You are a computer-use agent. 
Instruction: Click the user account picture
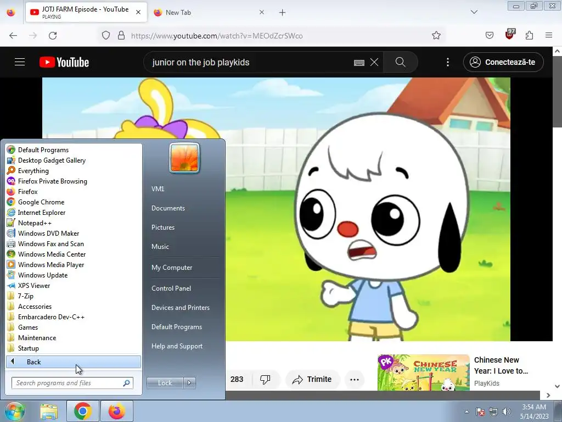pos(184,158)
